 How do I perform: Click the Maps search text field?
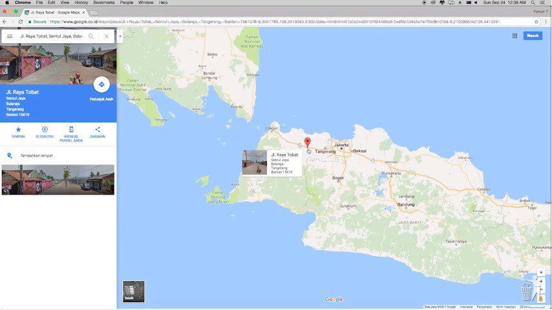pyautogui.click(x=52, y=36)
